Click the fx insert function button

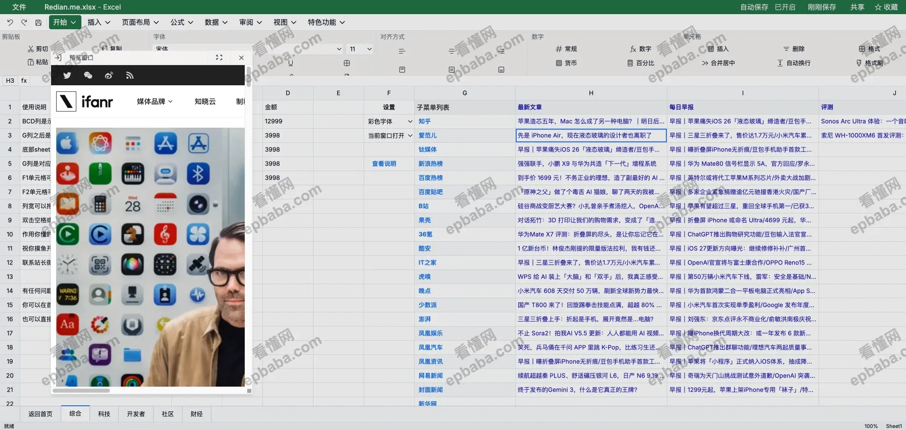[x=24, y=80]
